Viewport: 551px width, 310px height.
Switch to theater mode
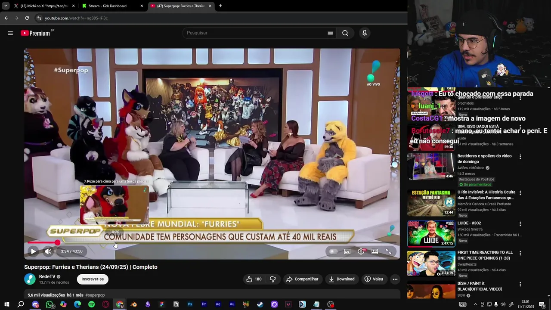click(x=375, y=251)
